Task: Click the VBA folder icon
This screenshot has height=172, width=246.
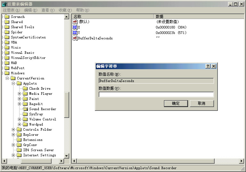Action: coord(7,42)
